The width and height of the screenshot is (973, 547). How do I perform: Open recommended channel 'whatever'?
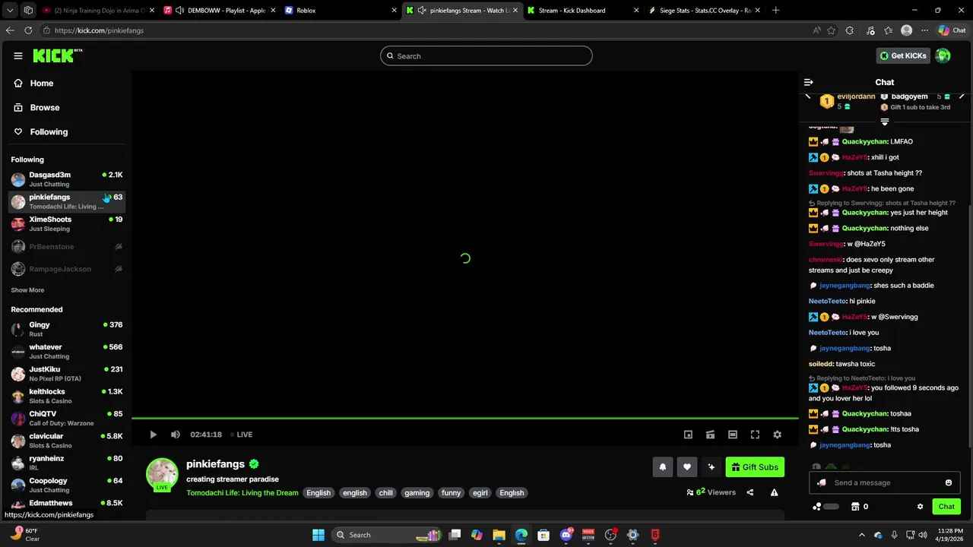point(66,352)
